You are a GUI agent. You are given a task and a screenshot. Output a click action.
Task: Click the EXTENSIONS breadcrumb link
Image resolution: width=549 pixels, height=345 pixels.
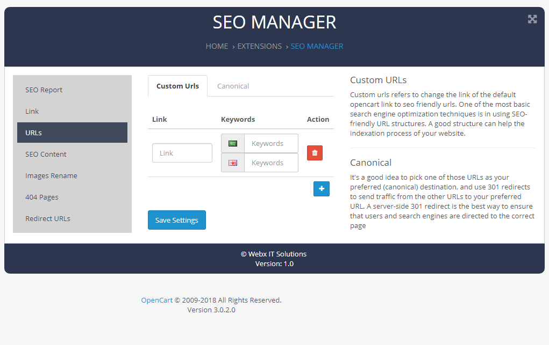(259, 46)
